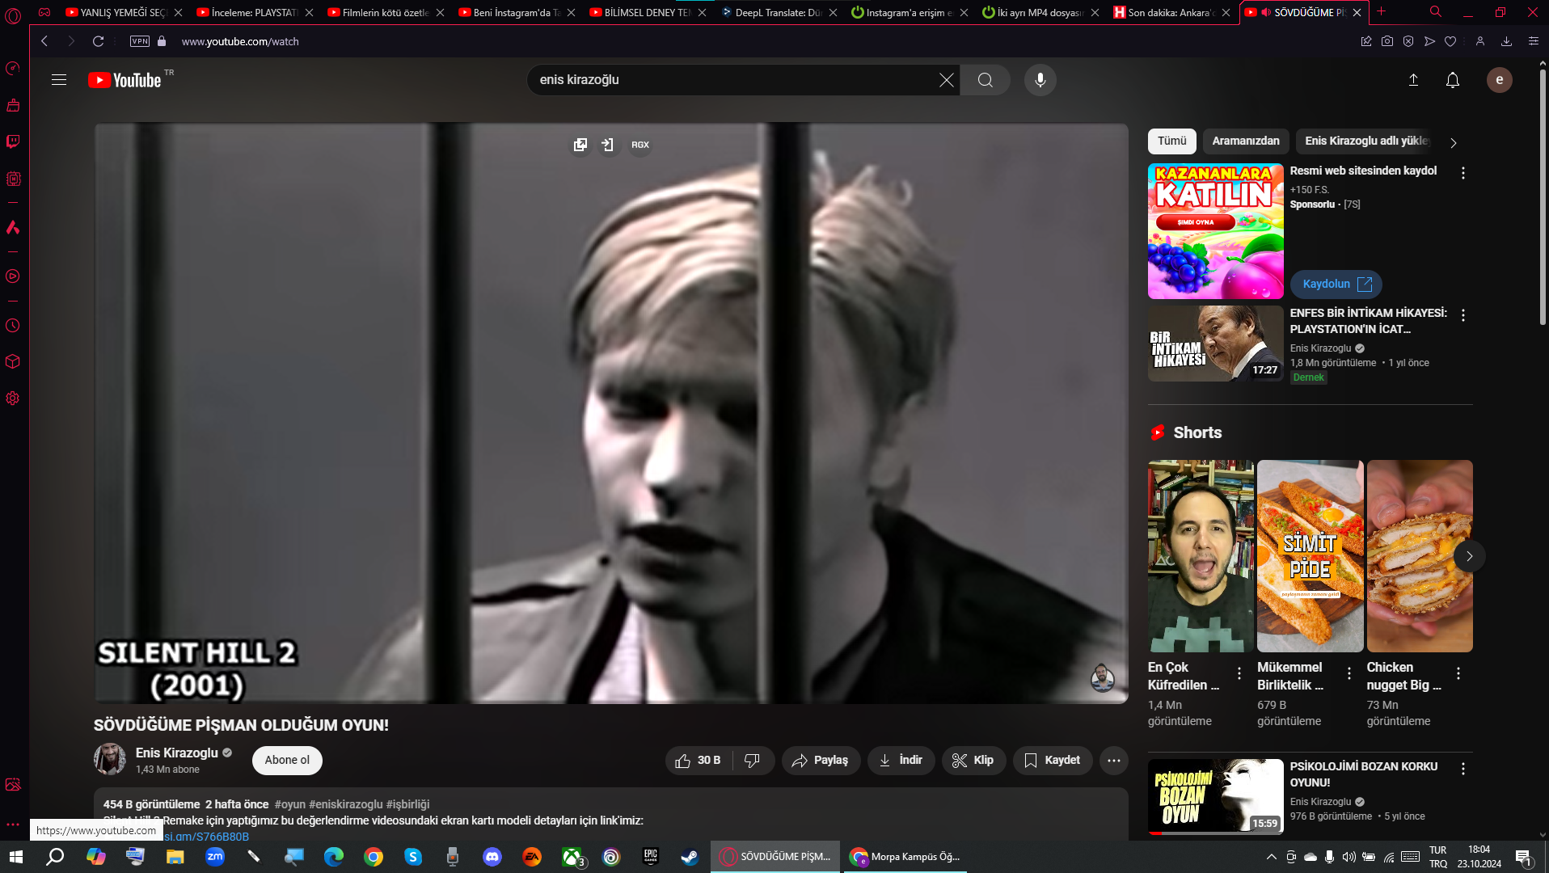1549x873 pixels.
Task: Take a snapshot with the camera icon
Action: [1387, 41]
